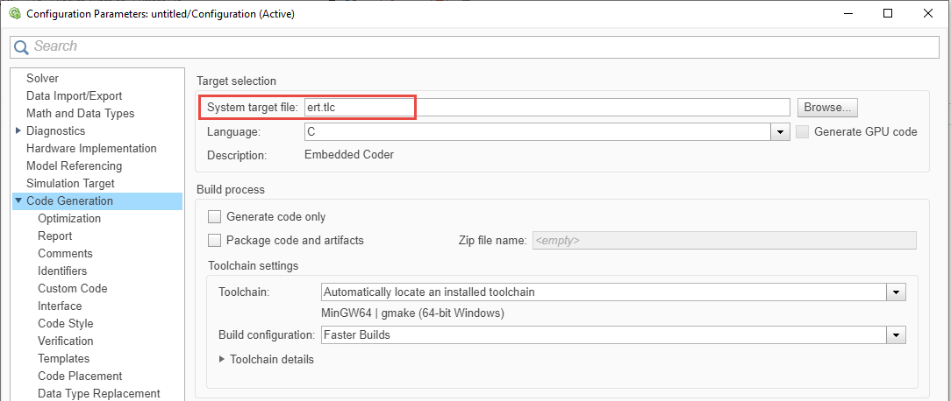The width and height of the screenshot is (951, 401).
Task: Go to Code Placement subpane
Action: [80, 376]
